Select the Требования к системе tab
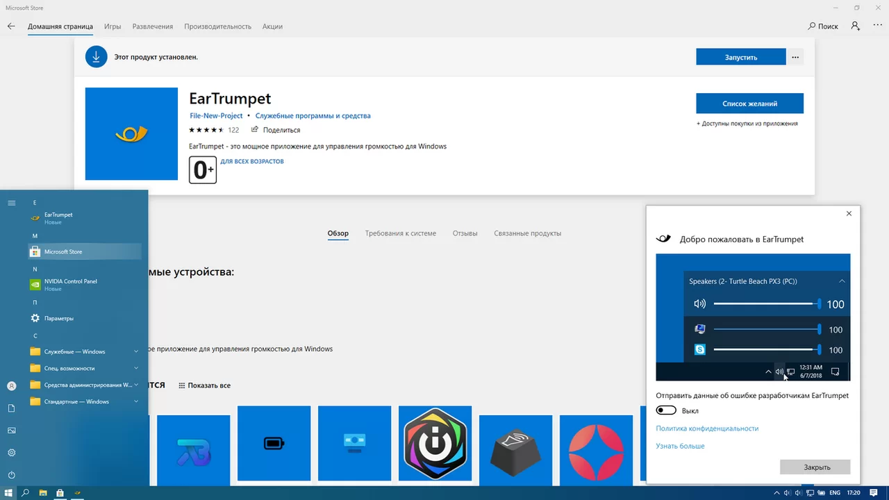This screenshot has width=889, height=500. [x=401, y=233]
